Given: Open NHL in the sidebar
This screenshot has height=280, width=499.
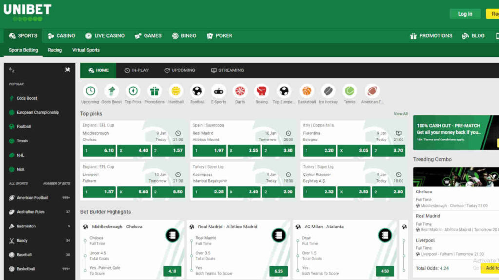Looking at the screenshot, I should tap(39, 155).
